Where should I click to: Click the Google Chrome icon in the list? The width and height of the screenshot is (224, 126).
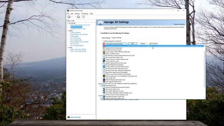(104, 48)
